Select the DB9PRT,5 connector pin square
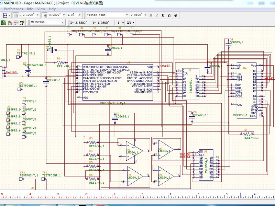 pyautogui.click(x=23, y=137)
